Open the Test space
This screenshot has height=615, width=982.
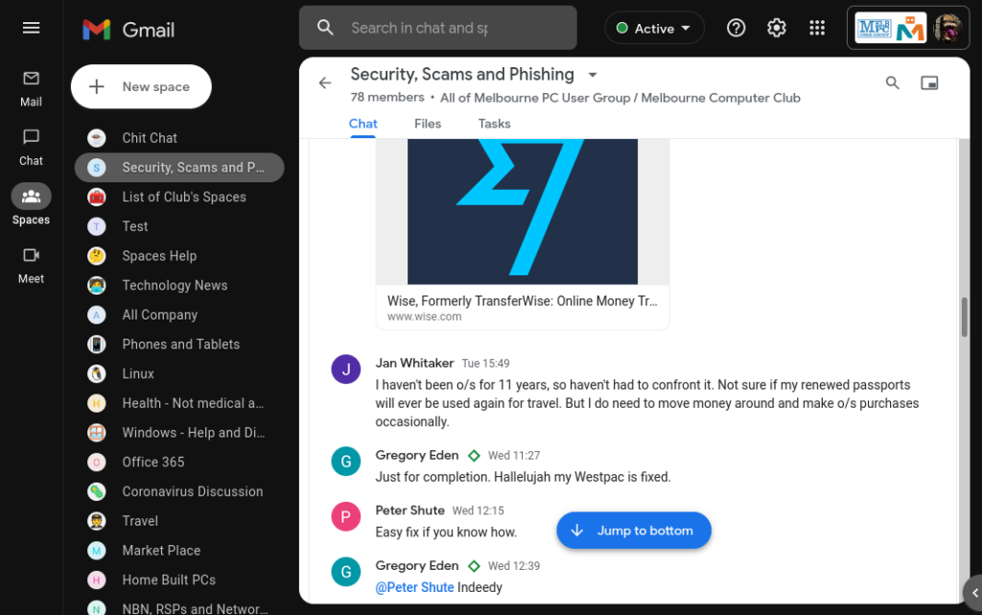click(179, 226)
